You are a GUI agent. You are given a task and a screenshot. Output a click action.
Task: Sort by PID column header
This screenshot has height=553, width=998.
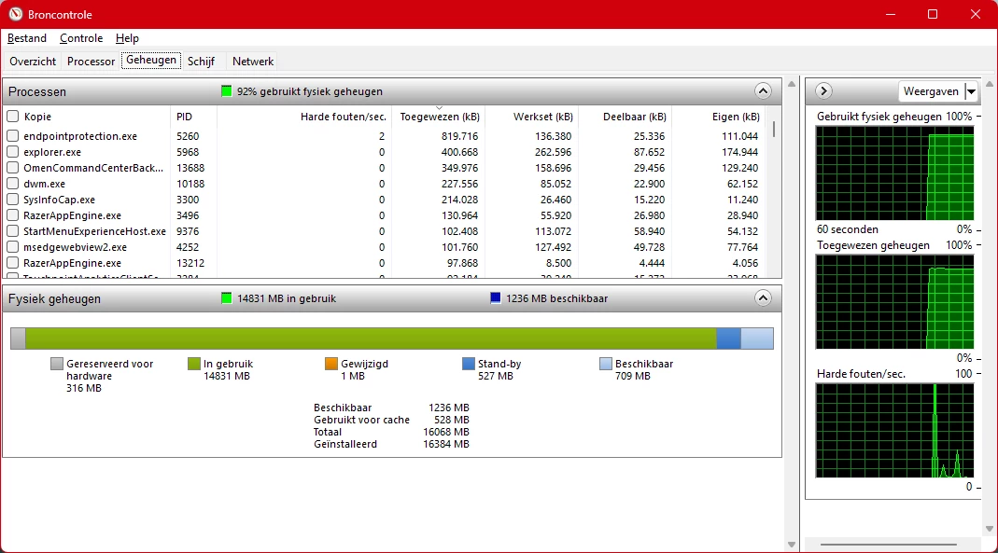(193, 117)
